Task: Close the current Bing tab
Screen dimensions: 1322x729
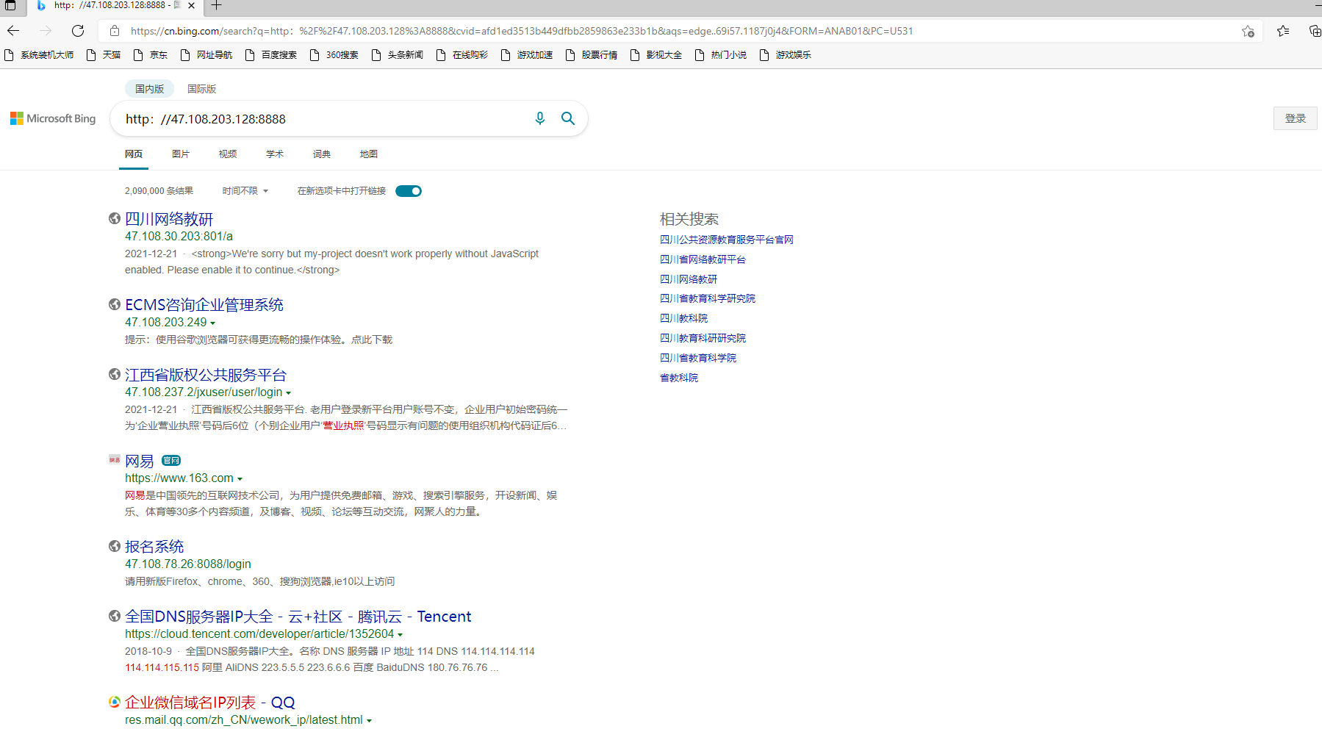Action: coord(191,5)
